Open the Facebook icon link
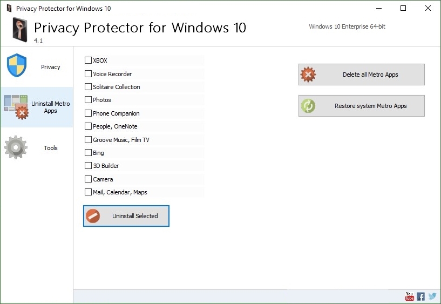 click(420, 296)
